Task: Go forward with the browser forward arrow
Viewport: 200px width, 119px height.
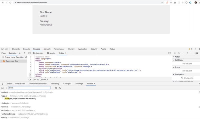Action: pos(6,2)
